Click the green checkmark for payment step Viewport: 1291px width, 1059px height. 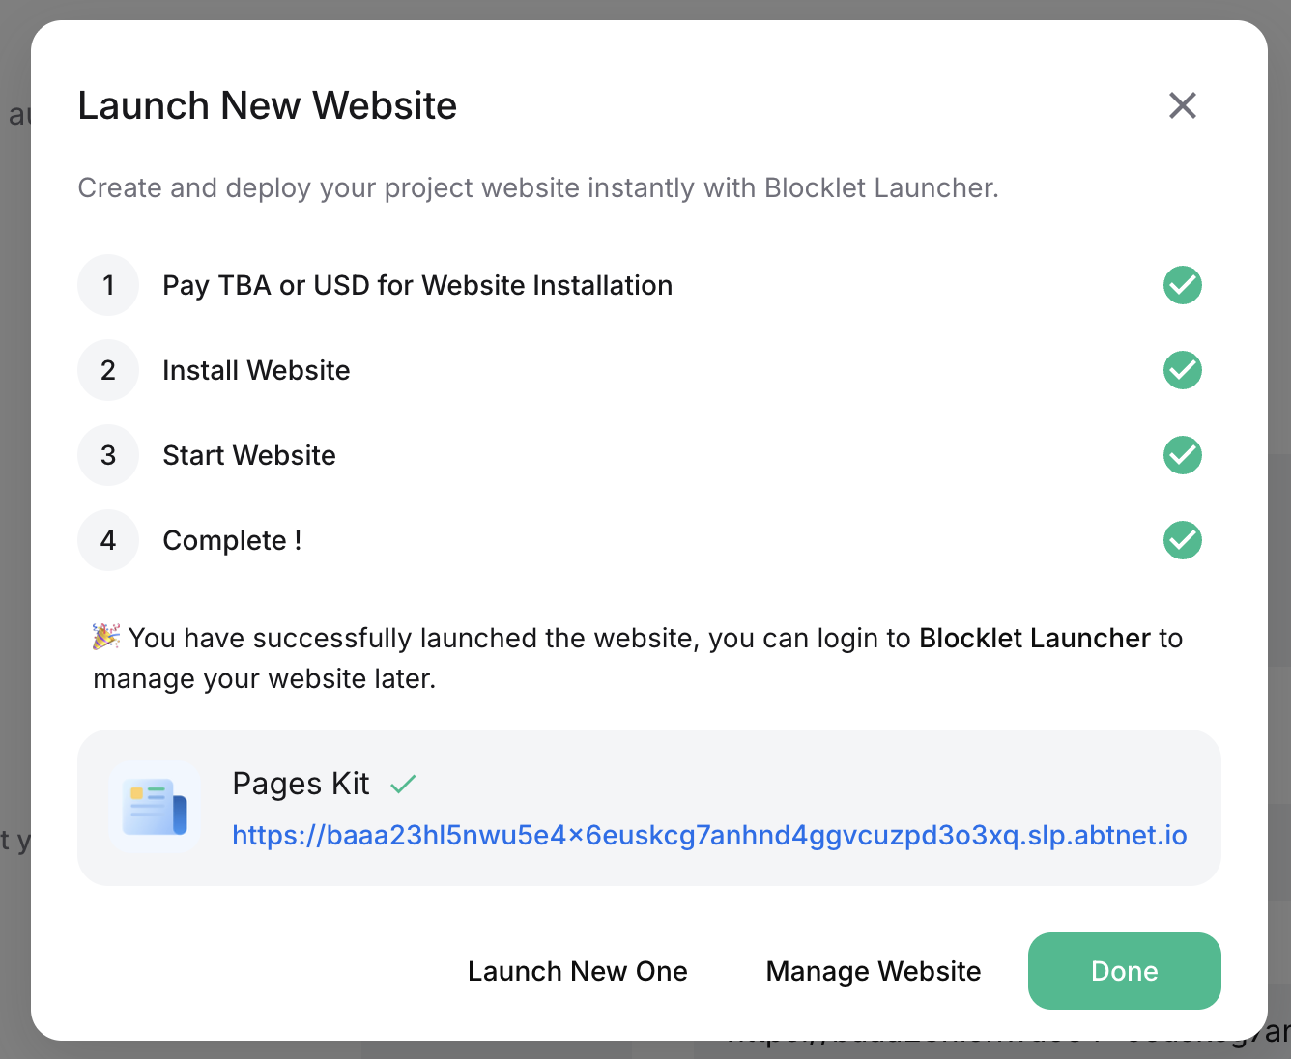pos(1182,285)
